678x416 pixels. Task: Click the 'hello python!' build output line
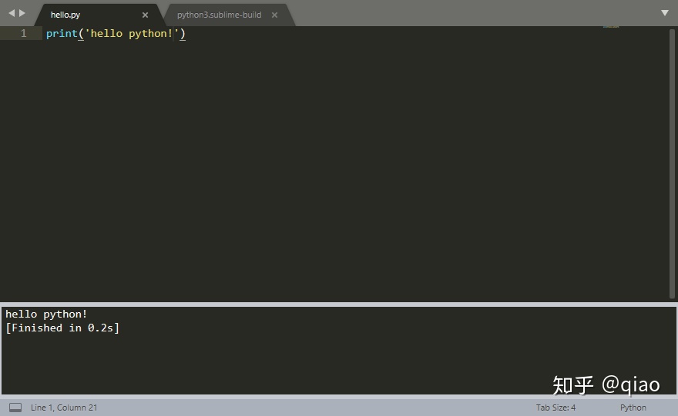(x=46, y=314)
